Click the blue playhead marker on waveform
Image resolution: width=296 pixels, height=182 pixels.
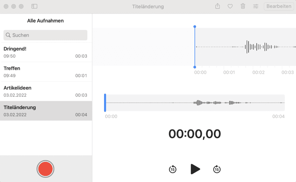(x=195, y=47)
